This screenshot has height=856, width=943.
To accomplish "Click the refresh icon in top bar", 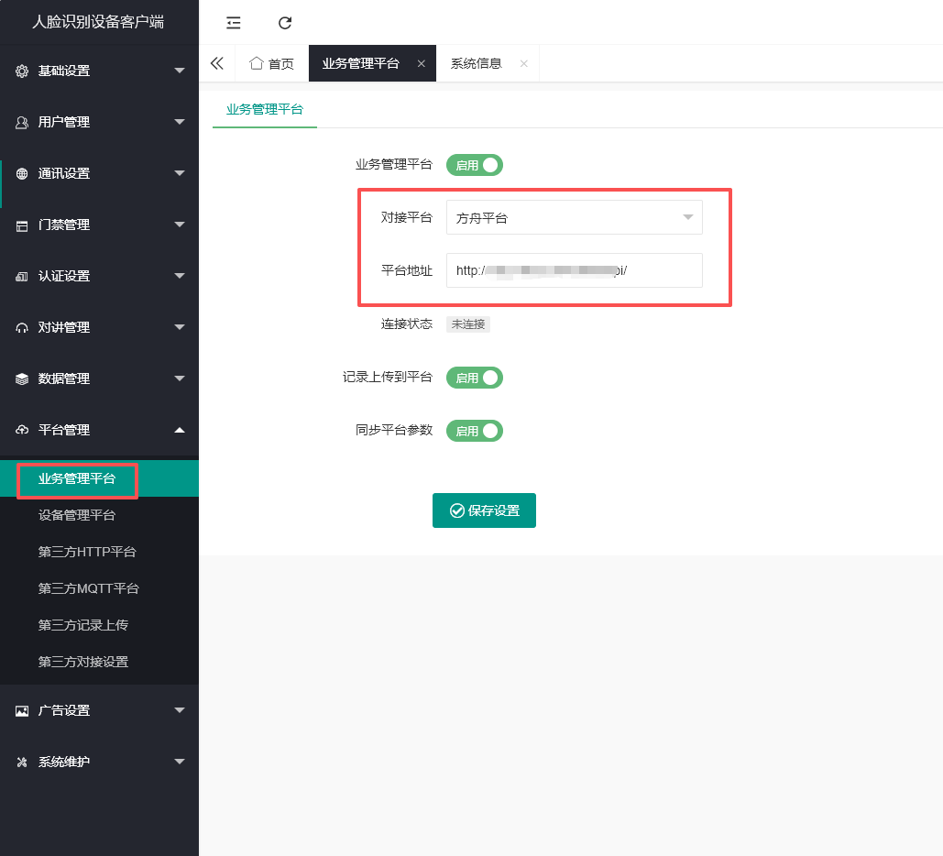I will click(x=285, y=23).
